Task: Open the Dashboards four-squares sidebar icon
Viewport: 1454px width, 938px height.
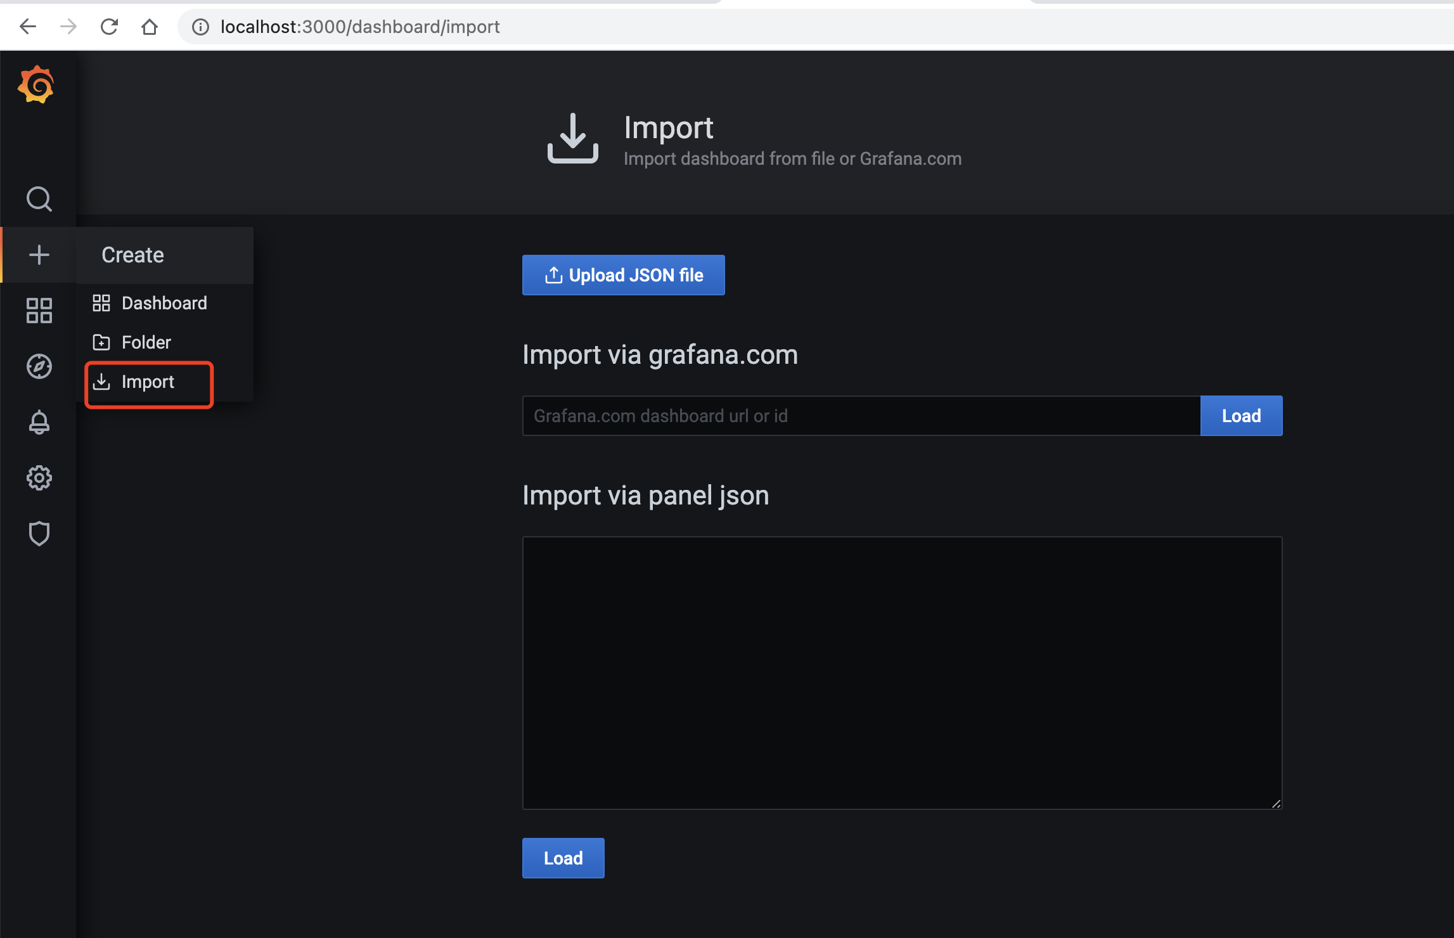Action: click(x=39, y=311)
